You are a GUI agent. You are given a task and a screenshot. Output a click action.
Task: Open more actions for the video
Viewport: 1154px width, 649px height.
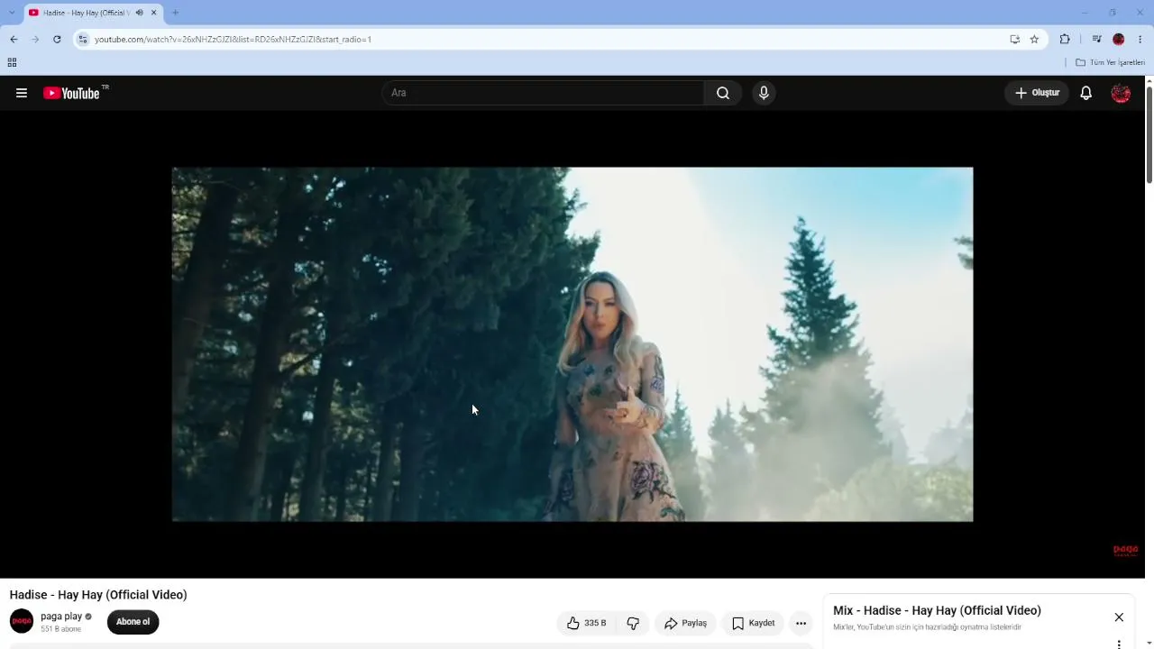[x=801, y=623]
